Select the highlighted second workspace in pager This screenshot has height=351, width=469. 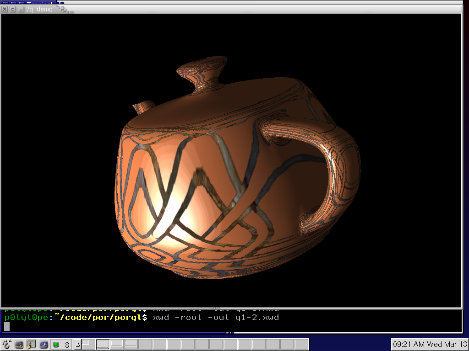pyautogui.click(x=103, y=344)
